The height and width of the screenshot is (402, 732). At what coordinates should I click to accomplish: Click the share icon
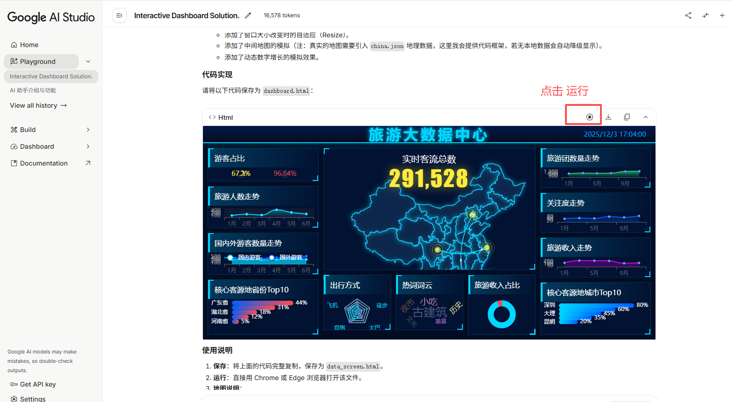[688, 15]
